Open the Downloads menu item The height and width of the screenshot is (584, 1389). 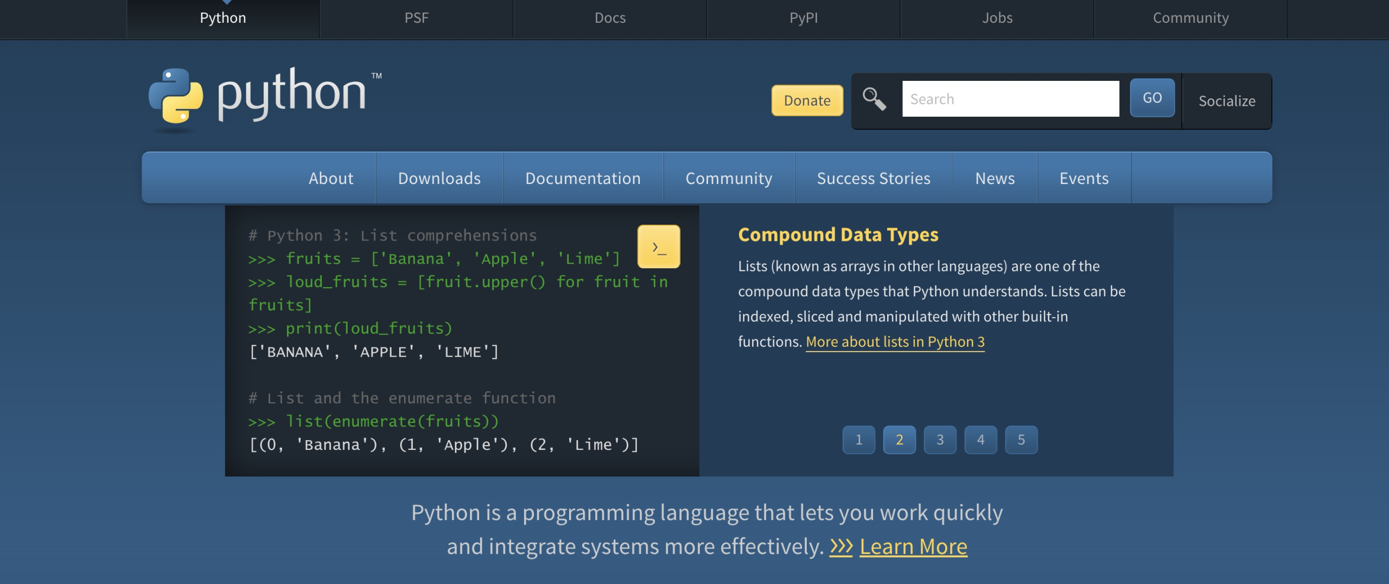point(439,178)
